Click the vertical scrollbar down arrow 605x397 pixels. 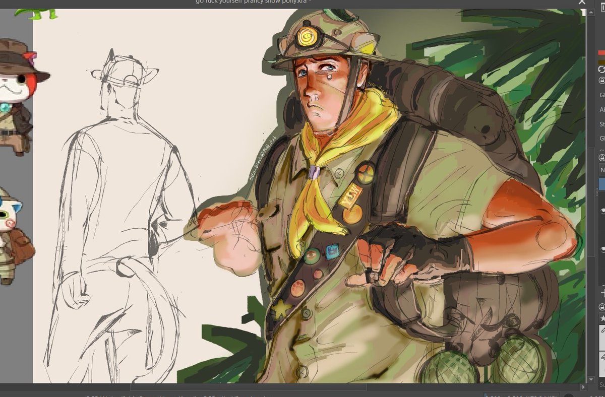(x=591, y=379)
